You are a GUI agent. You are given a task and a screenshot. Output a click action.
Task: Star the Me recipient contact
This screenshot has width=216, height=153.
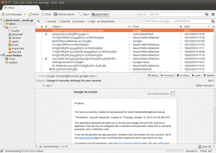coord(51,85)
